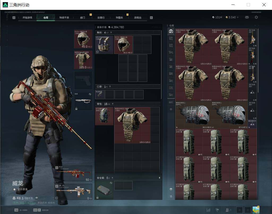Viewport: 272px width, 214px height.
Task: Select the armor vest inside the backpack grid
Action: [132, 125]
